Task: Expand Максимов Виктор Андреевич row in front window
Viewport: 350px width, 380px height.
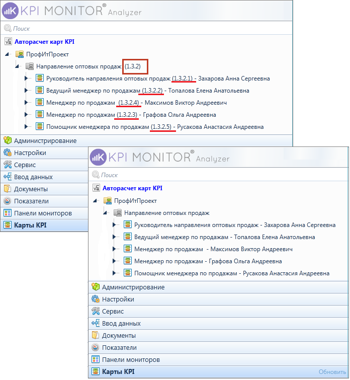Action: click(x=114, y=249)
